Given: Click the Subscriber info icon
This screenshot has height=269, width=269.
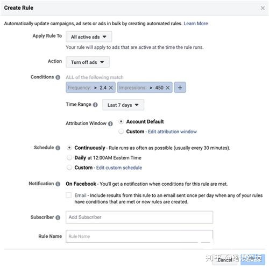Looking at the screenshot, I should tap(58, 217).
